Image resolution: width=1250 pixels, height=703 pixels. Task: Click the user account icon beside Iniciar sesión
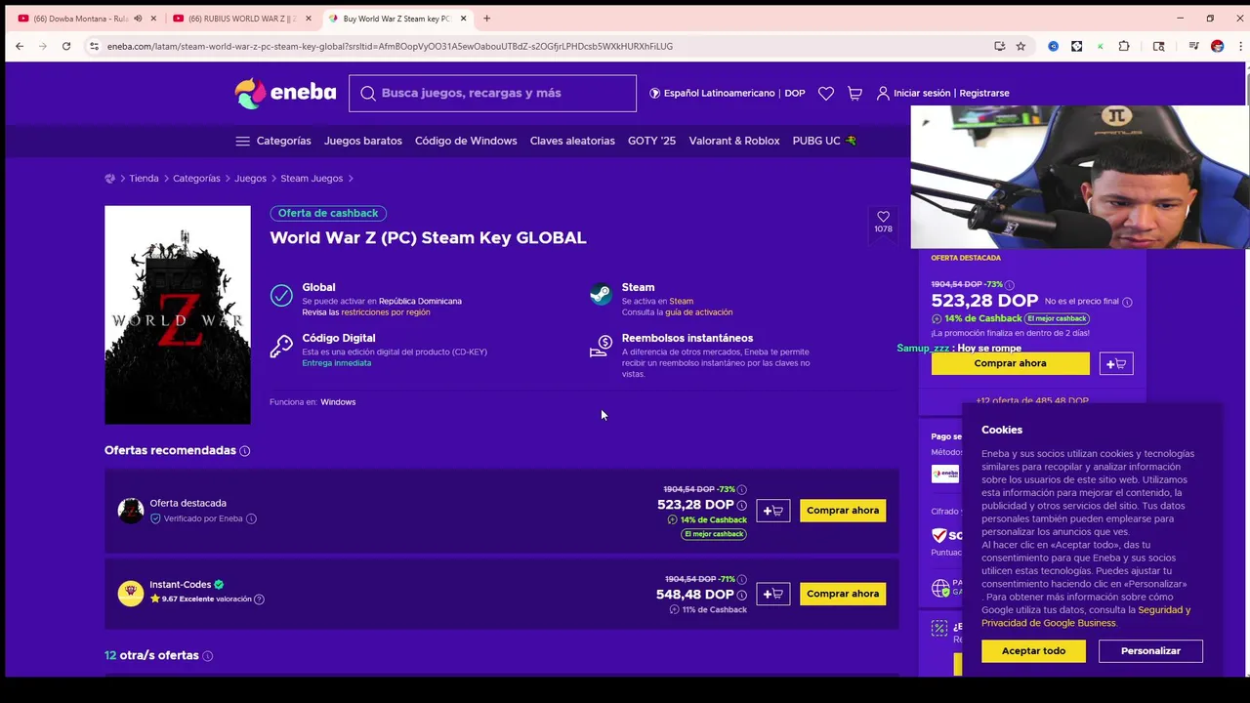pos(883,93)
